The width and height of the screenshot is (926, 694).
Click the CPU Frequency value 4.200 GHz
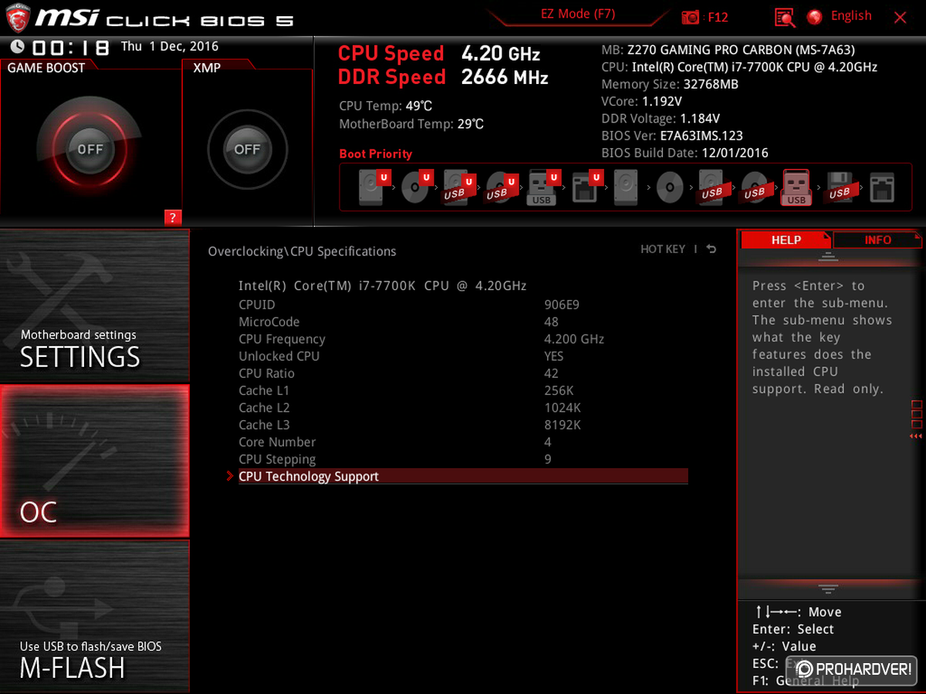click(574, 339)
